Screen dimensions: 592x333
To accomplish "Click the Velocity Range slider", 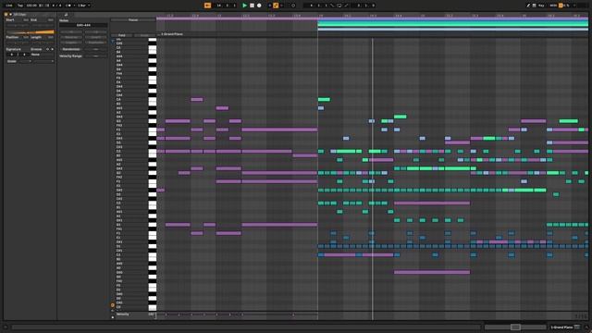I will pos(95,55).
